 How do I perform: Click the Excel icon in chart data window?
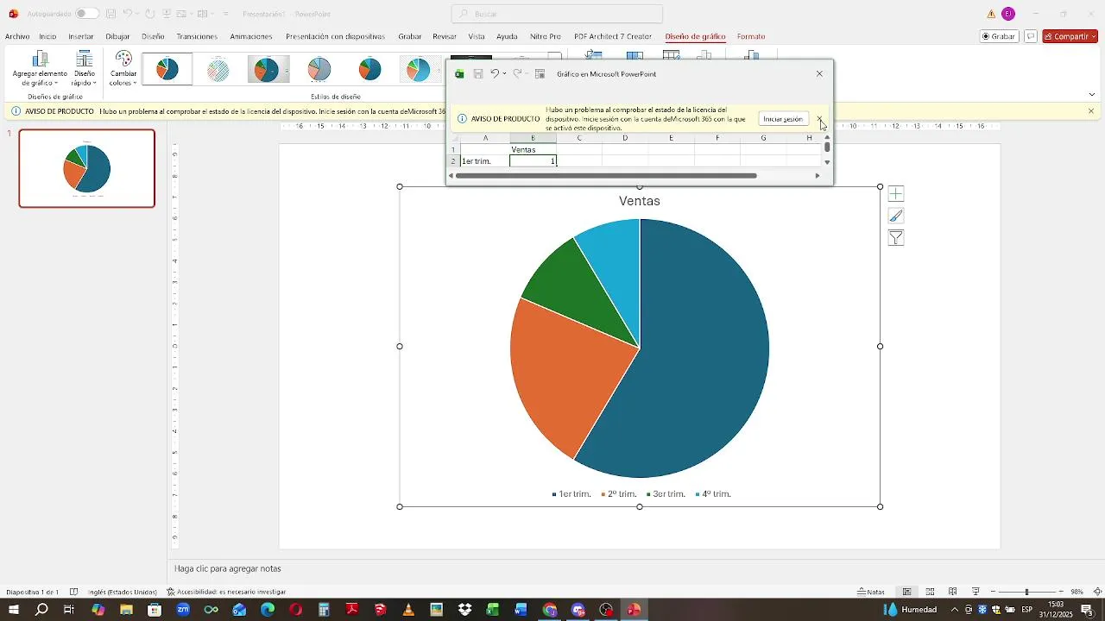pos(459,74)
